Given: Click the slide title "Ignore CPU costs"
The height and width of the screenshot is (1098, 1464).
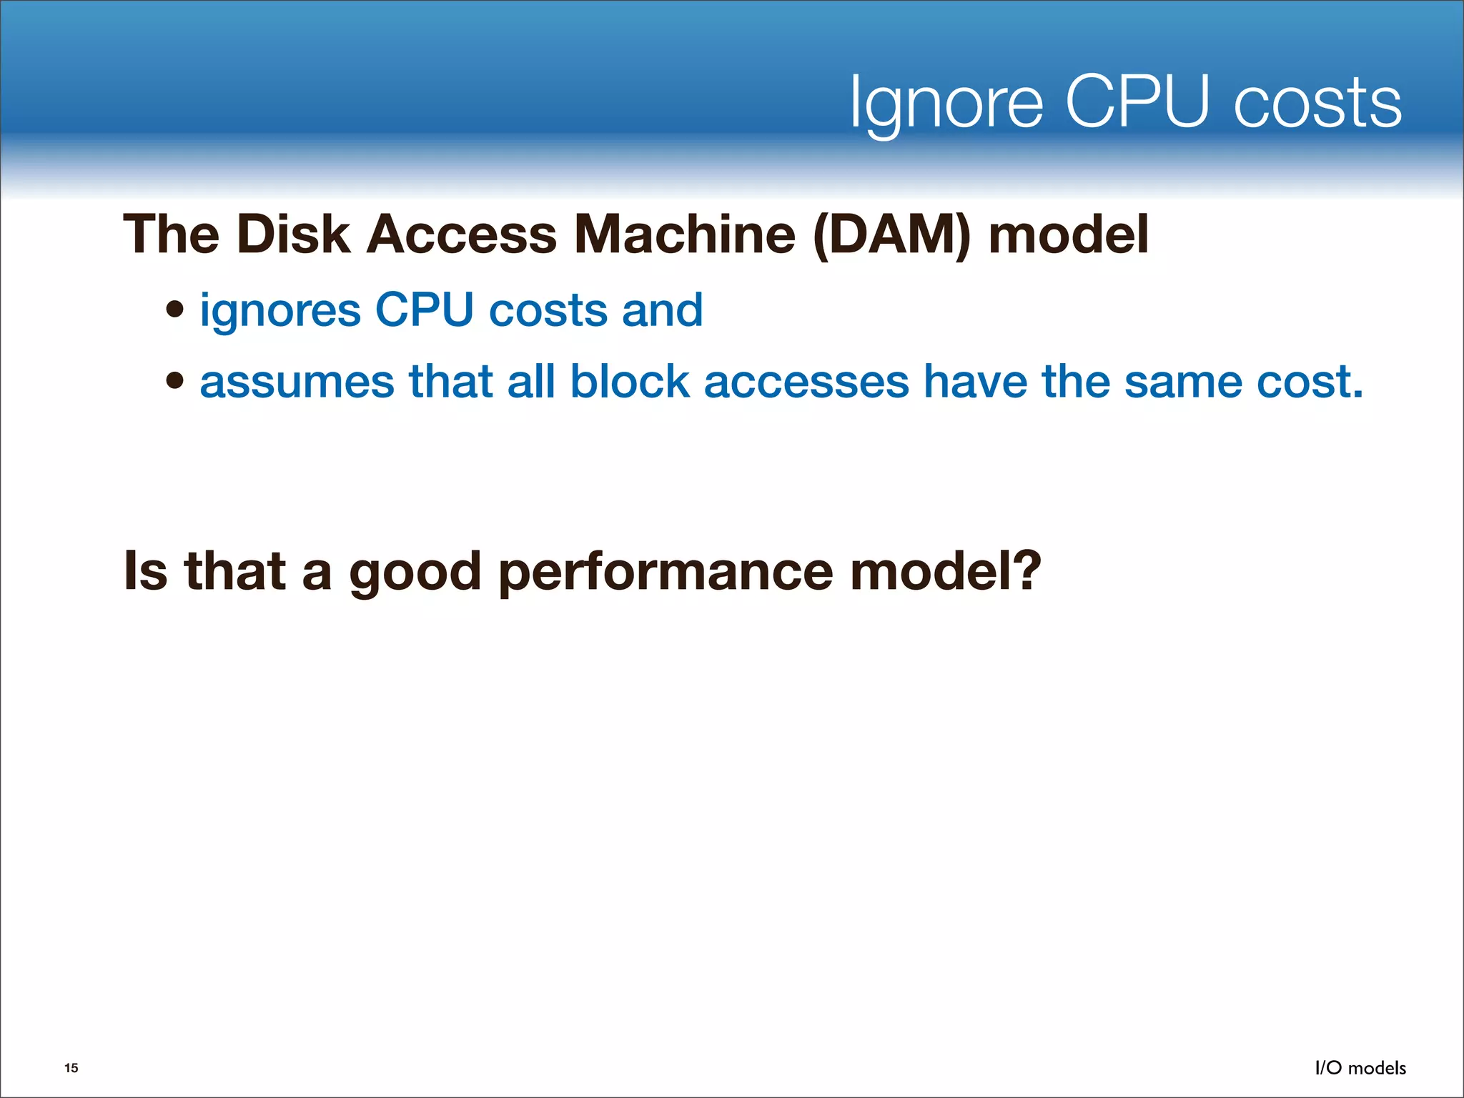Looking at the screenshot, I should pos(1125,104).
